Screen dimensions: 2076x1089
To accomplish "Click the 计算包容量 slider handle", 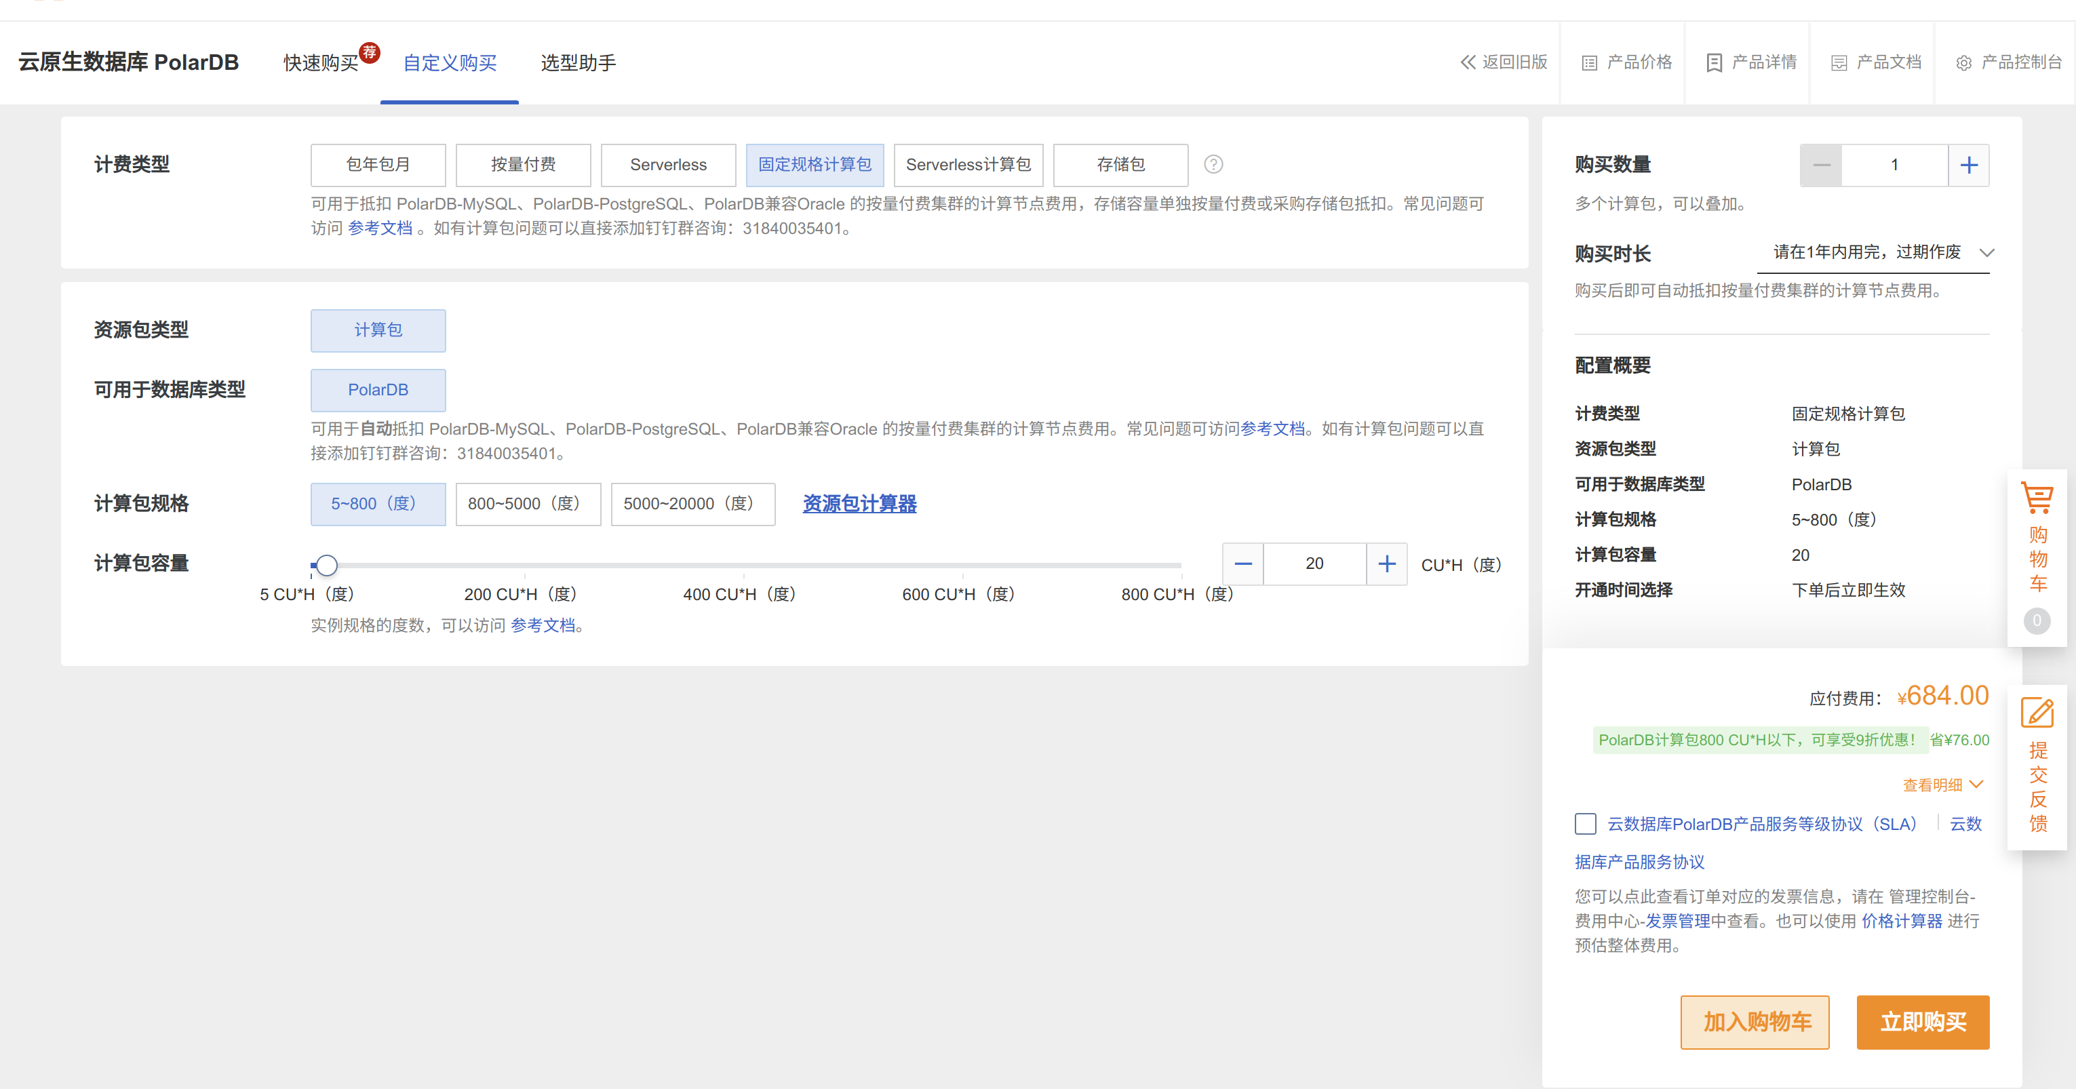I will (x=326, y=565).
